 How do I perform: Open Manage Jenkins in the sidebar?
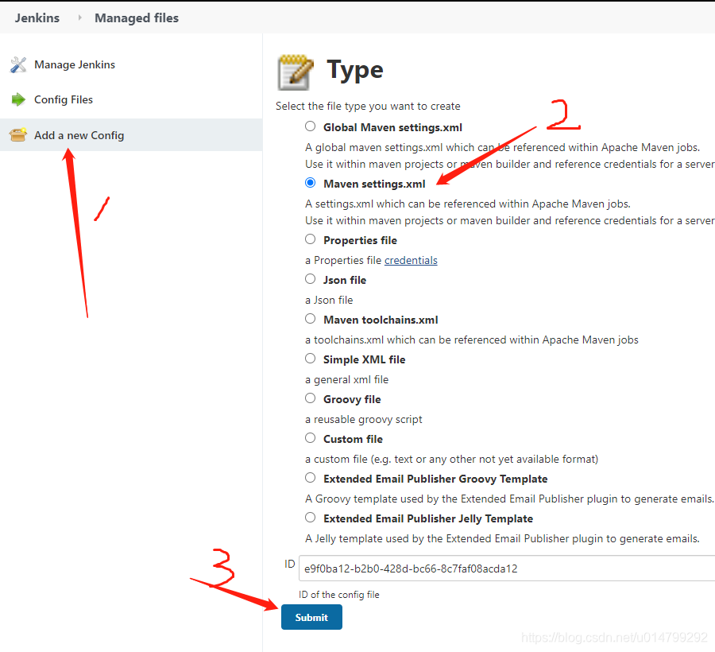click(x=75, y=64)
